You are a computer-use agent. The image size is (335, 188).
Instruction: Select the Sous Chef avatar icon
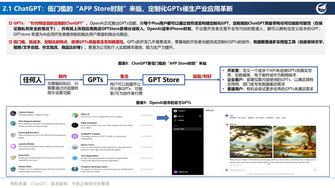[x=13, y=158]
